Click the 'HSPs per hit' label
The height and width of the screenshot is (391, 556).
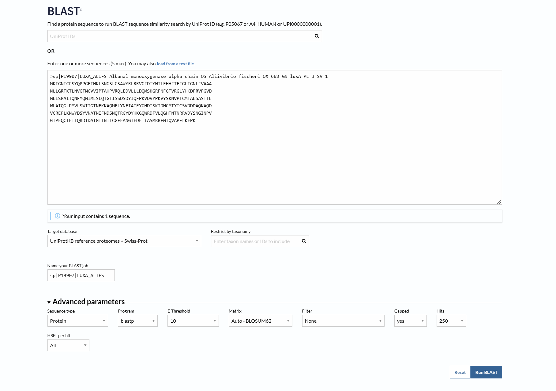coord(59,336)
